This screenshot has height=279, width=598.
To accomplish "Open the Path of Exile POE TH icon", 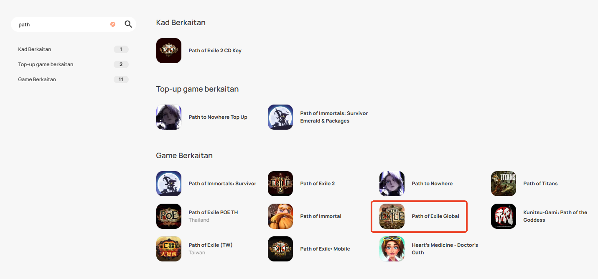I will pyautogui.click(x=169, y=216).
